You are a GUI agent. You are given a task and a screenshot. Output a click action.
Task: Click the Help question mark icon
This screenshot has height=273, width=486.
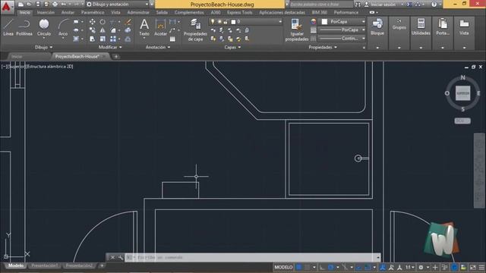[434, 5]
